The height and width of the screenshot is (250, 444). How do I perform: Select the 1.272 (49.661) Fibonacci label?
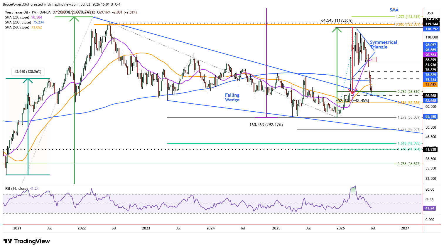coord(409,129)
